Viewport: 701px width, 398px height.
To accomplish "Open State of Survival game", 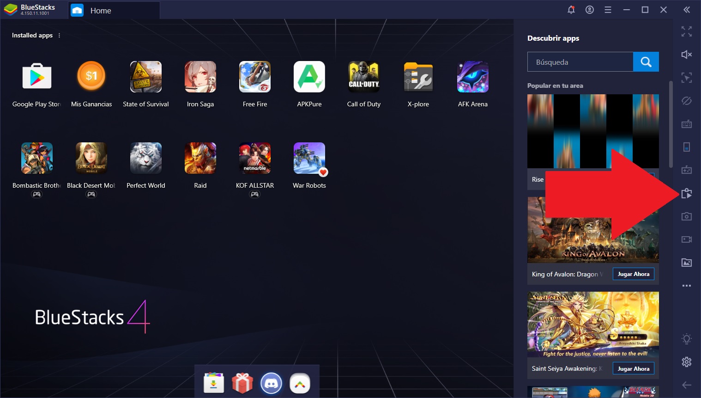I will pyautogui.click(x=146, y=77).
